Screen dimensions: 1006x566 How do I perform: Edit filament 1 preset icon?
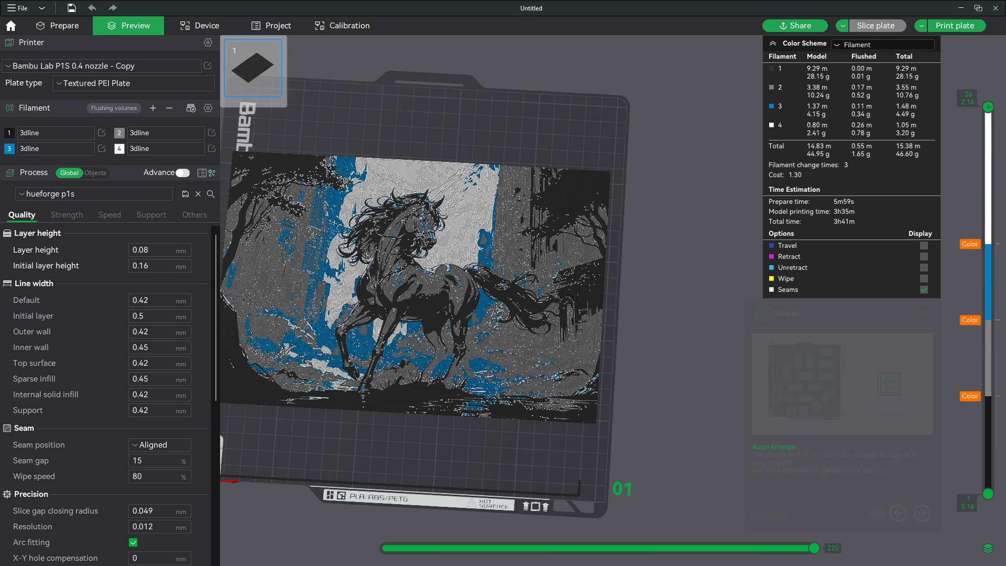[x=102, y=133]
